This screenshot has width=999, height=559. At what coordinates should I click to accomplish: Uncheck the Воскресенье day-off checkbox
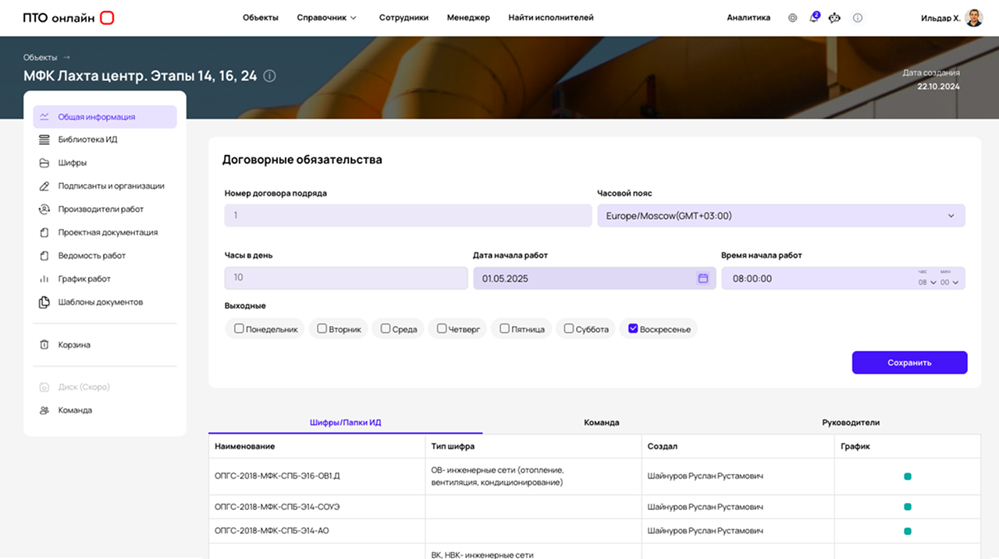coord(633,329)
